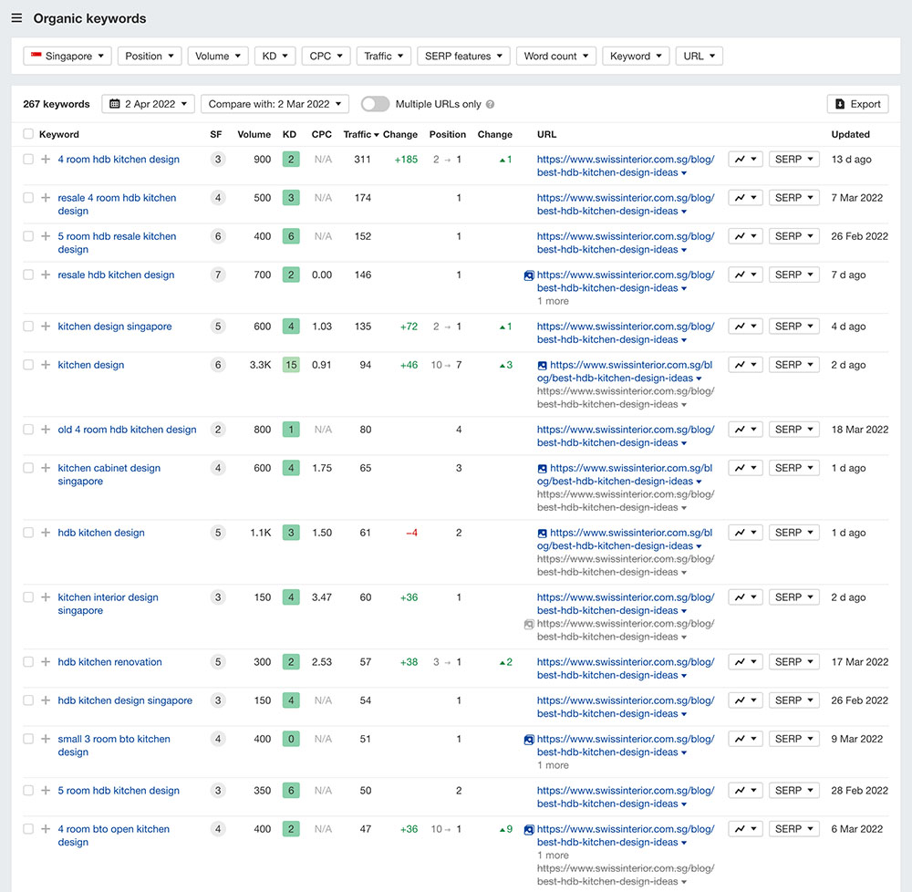The height and width of the screenshot is (892, 912).
Task: Open the 2 Apr 2022 date picker
Action: (148, 104)
